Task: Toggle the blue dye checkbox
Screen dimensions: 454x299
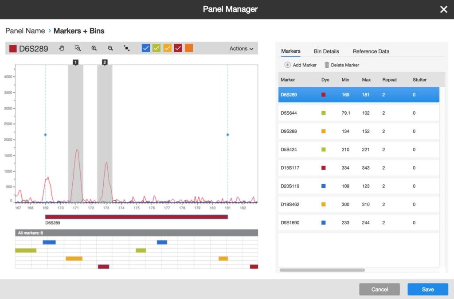Action: click(x=146, y=48)
